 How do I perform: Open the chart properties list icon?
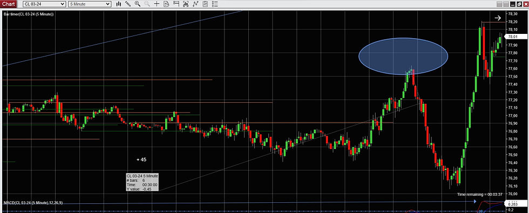(215, 4)
